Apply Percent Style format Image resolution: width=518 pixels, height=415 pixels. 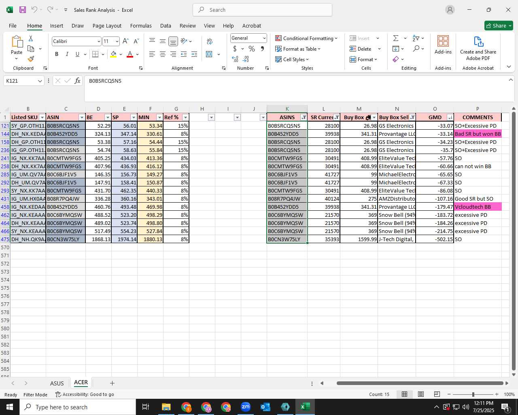click(x=252, y=49)
